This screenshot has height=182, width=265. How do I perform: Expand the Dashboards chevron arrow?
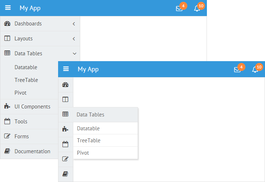point(74,24)
